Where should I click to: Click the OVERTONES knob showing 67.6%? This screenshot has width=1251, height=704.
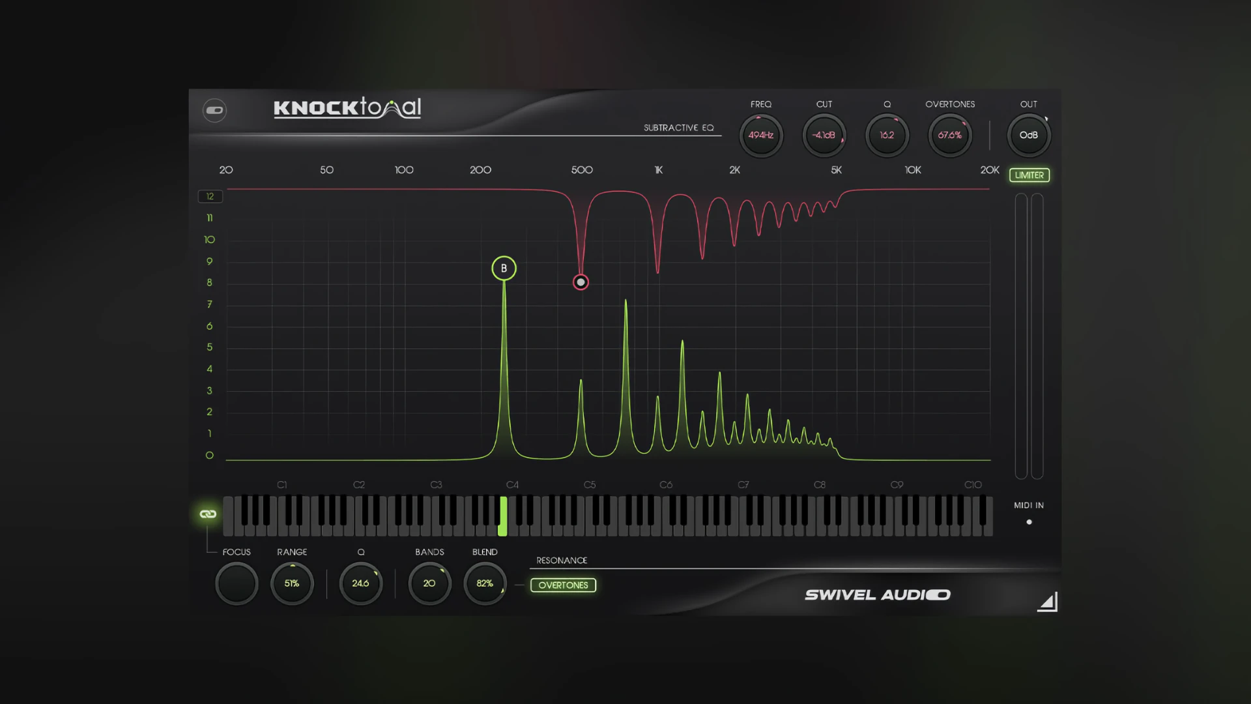[x=950, y=135]
